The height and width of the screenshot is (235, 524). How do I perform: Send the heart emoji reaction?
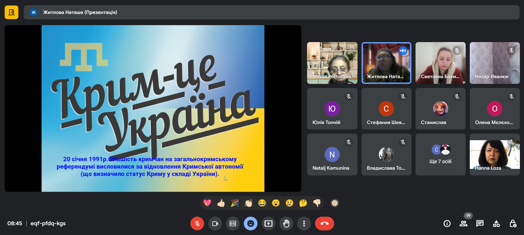[x=207, y=203]
